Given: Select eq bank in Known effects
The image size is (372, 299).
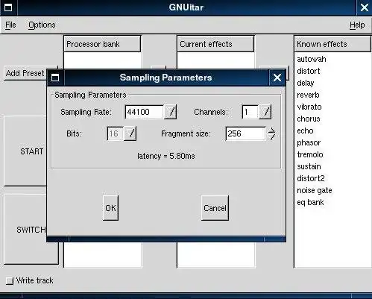Looking at the screenshot, I should pyautogui.click(x=332, y=202).
